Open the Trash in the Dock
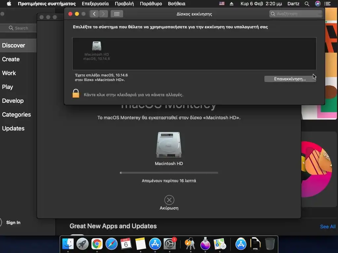 pyautogui.click(x=270, y=244)
